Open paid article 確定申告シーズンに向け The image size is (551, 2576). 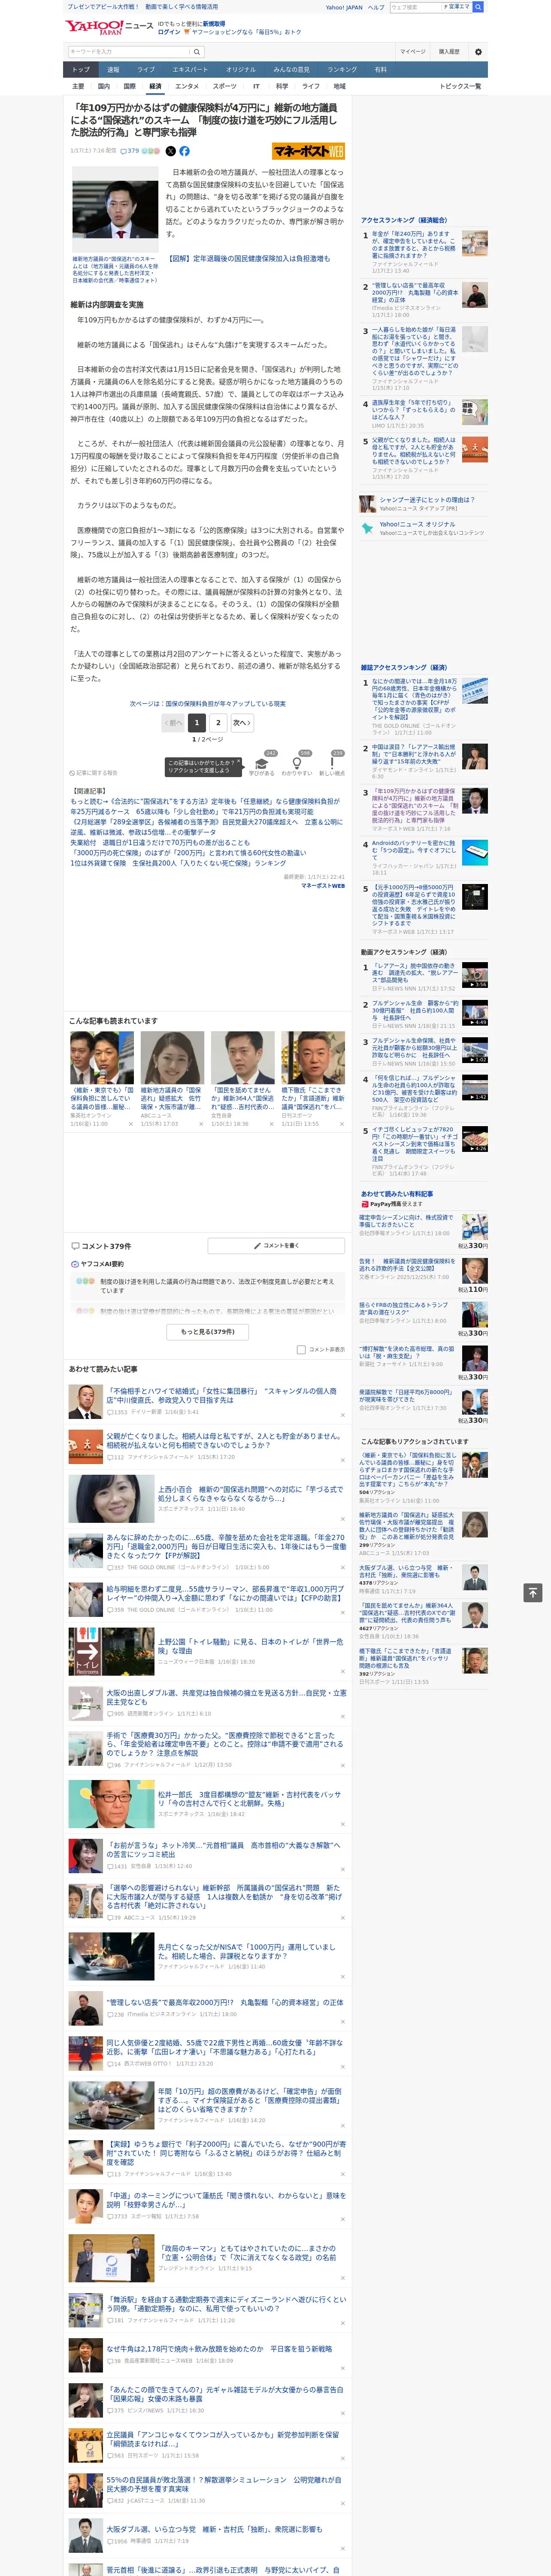(406, 1222)
